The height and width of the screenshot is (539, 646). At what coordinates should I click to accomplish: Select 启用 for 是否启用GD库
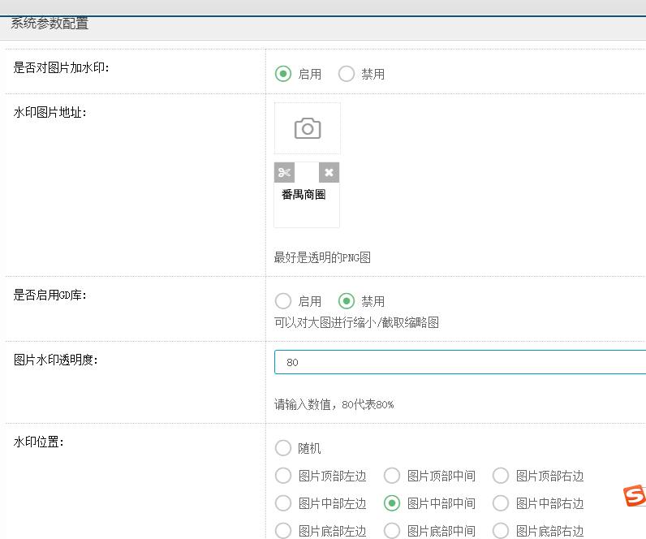(283, 301)
